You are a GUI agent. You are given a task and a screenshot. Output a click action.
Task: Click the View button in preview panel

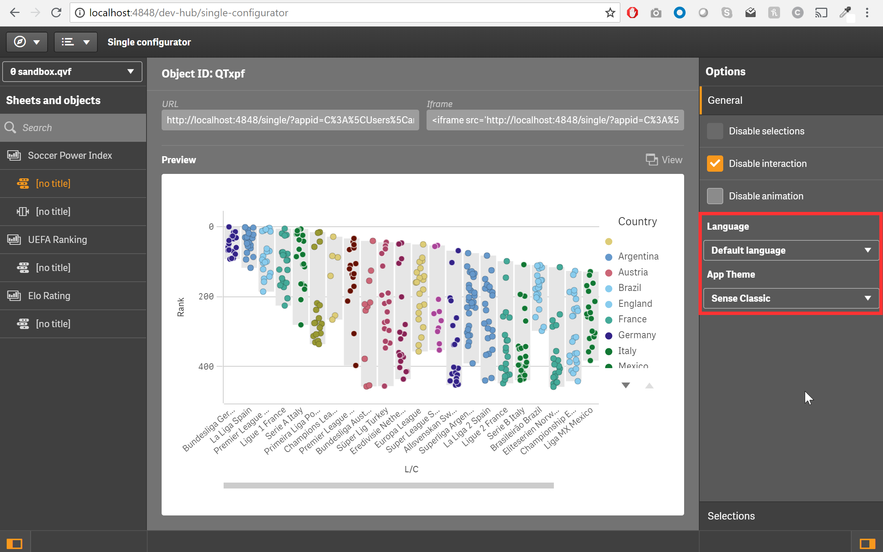[664, 160]
